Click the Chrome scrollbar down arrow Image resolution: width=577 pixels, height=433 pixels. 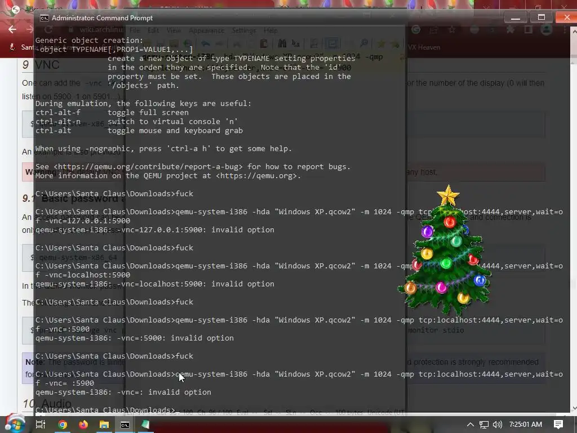(x=574, y=408)
